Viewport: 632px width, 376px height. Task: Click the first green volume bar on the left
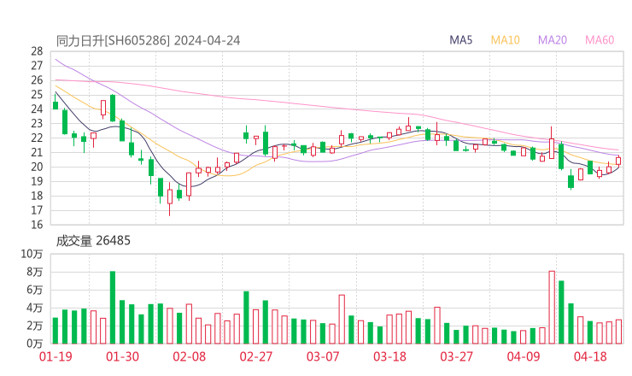point(56,331)
